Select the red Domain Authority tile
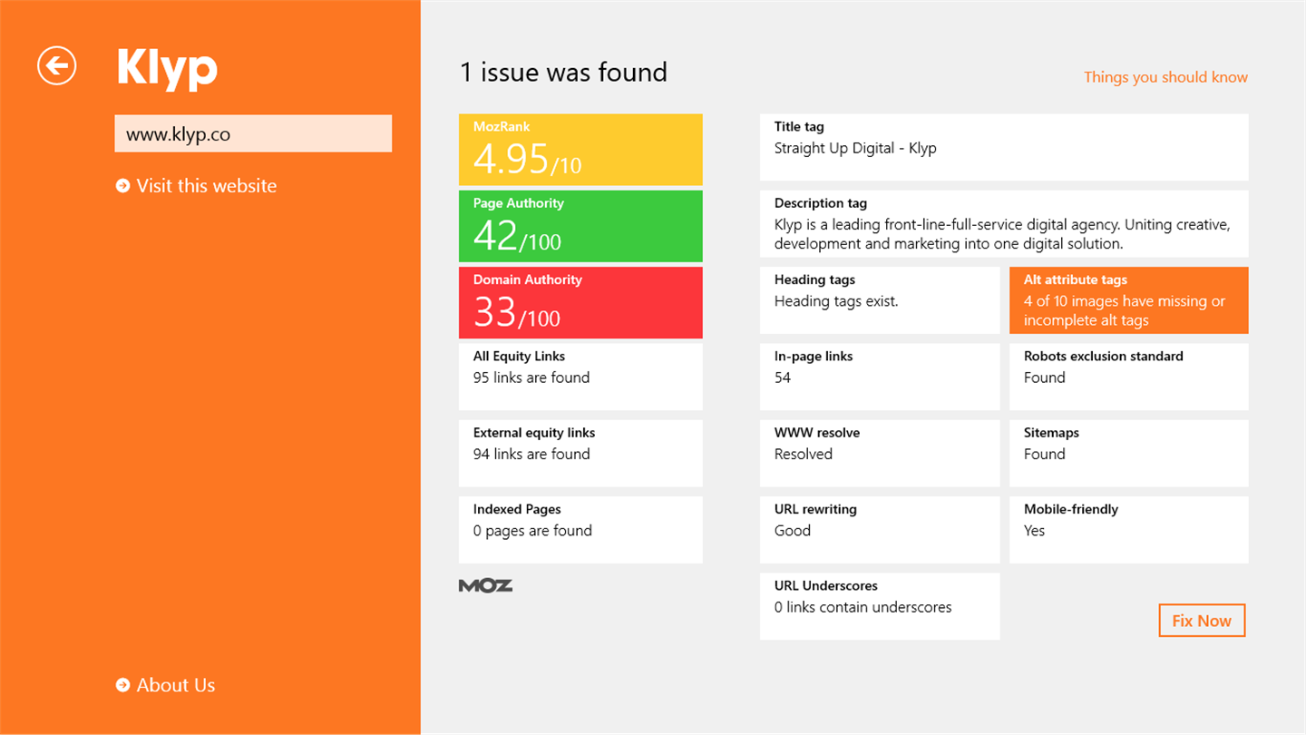1306x735 pixels. pyautogui.click(x=580, y=302)
